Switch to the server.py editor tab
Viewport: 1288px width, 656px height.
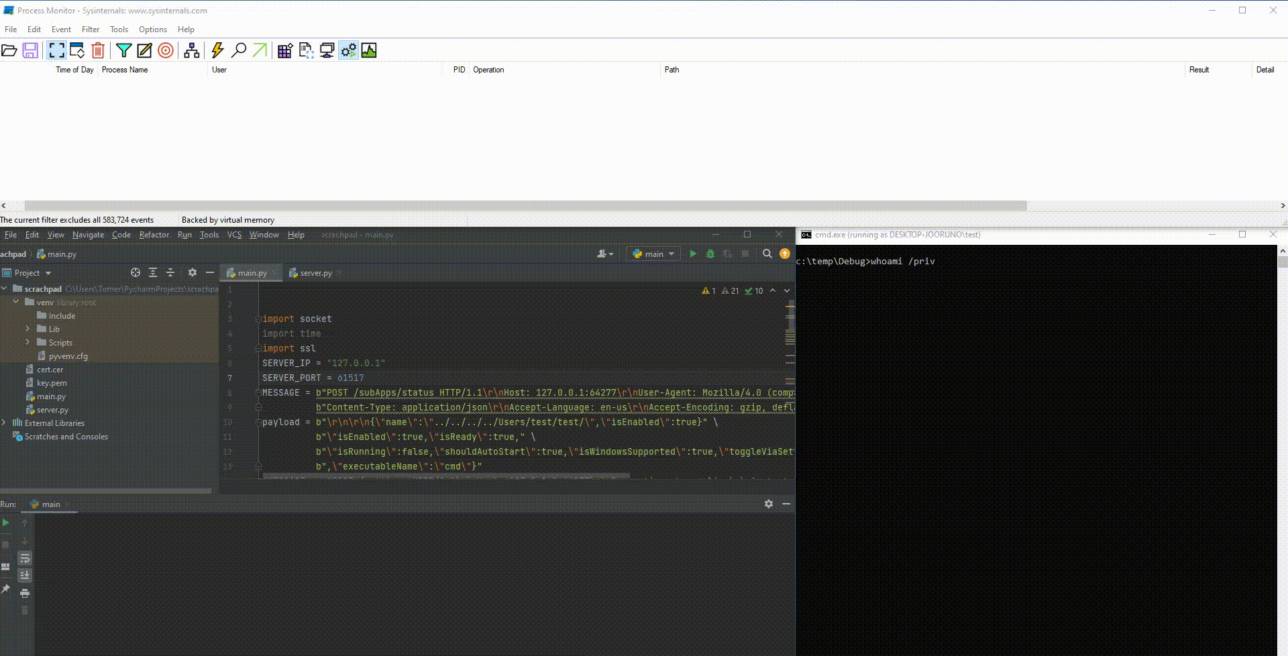click(x=315, y=273)
